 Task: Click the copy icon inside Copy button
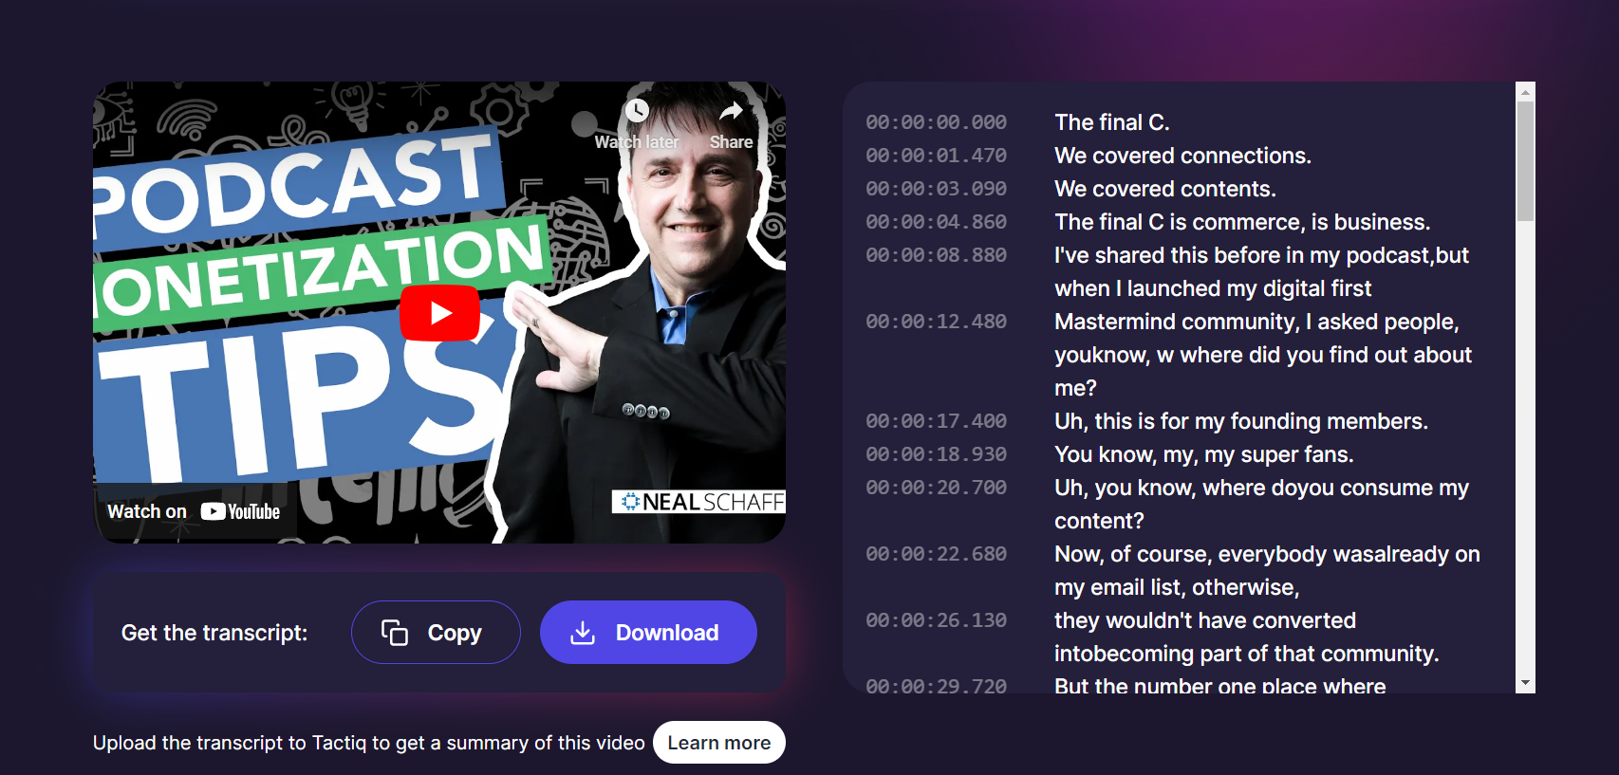[395, 633]
